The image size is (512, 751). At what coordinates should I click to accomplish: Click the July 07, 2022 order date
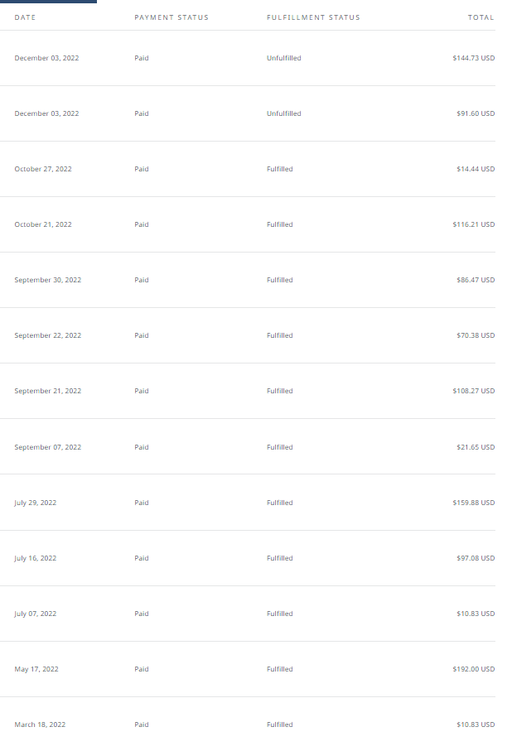click(36, 614)
